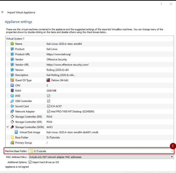Click the D:\Tutorials path text field

click(101, 151)
